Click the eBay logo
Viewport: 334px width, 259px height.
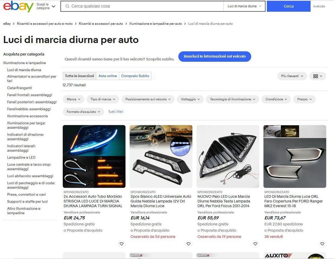tap(18, 6)
